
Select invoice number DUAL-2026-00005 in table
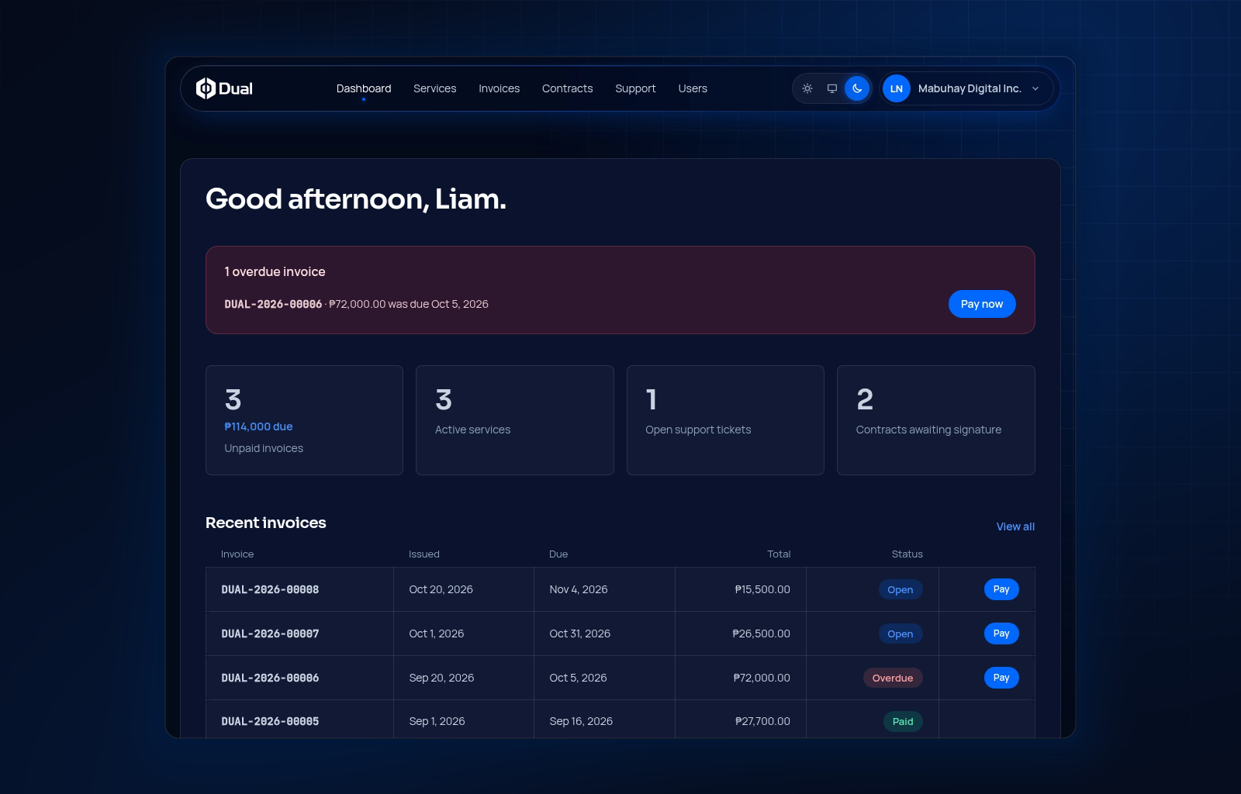(270, 721)
